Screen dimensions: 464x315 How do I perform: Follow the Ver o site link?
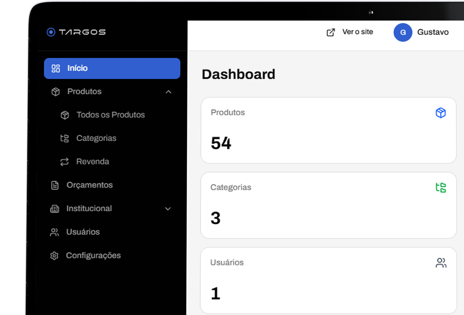pyautogui.click(x=357, y=32)
